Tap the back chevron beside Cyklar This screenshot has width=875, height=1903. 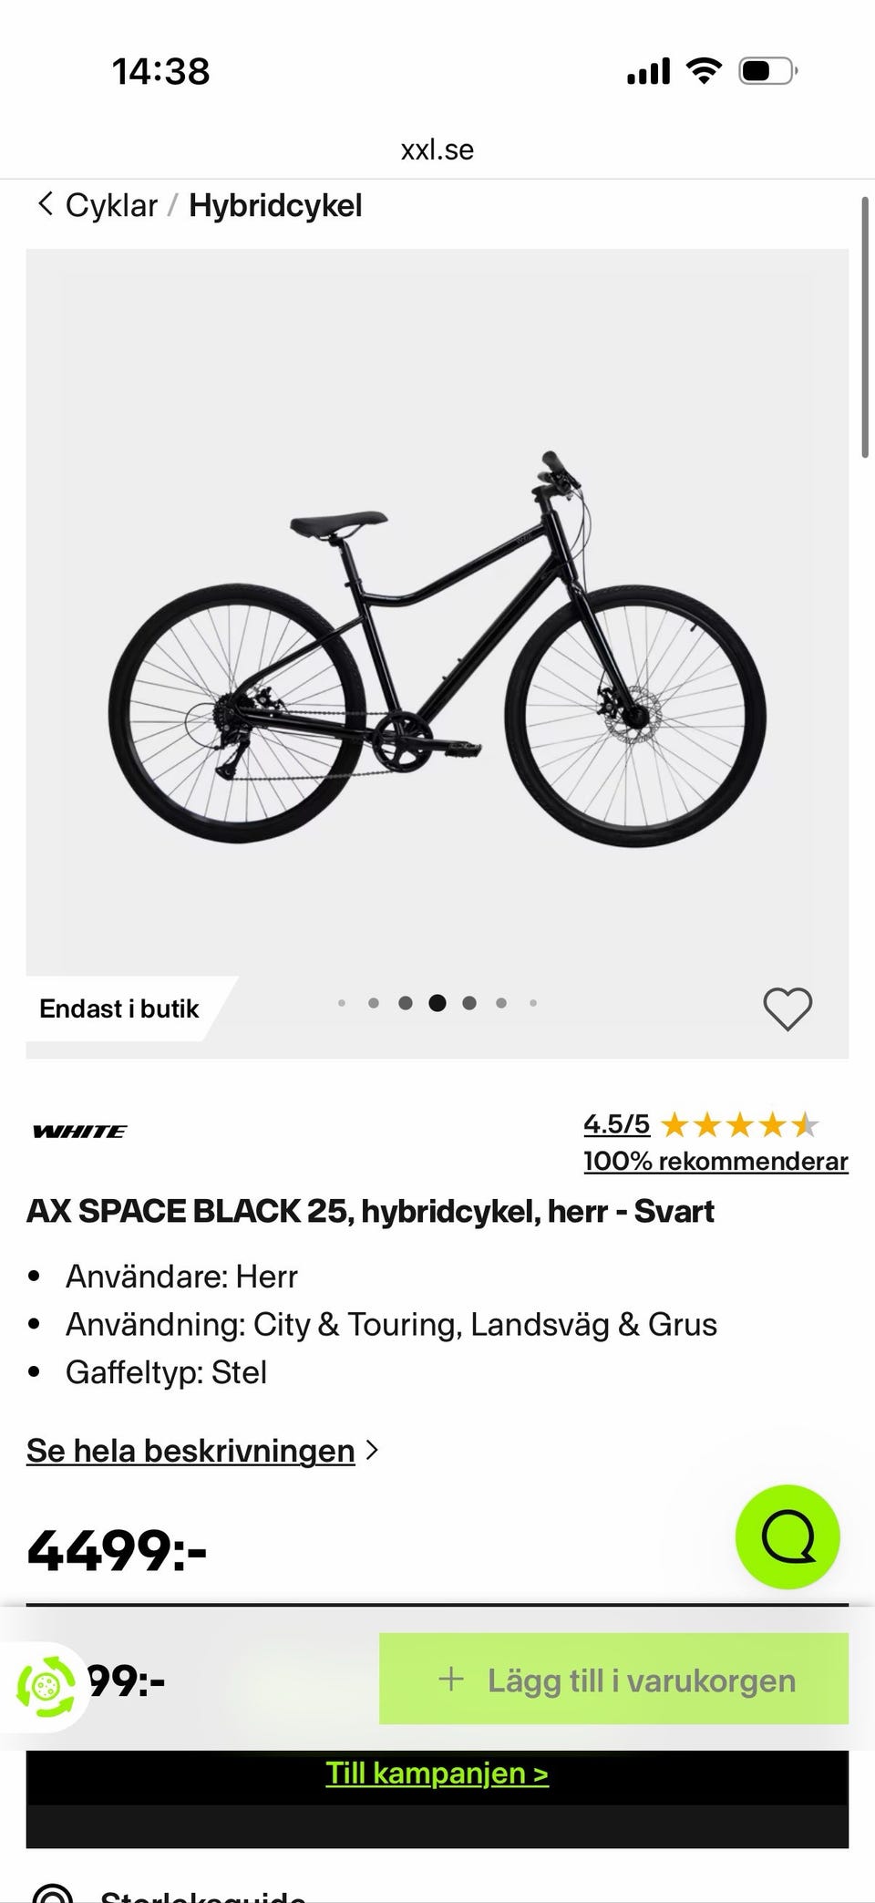pyautogui.click(x=45, y=204)
